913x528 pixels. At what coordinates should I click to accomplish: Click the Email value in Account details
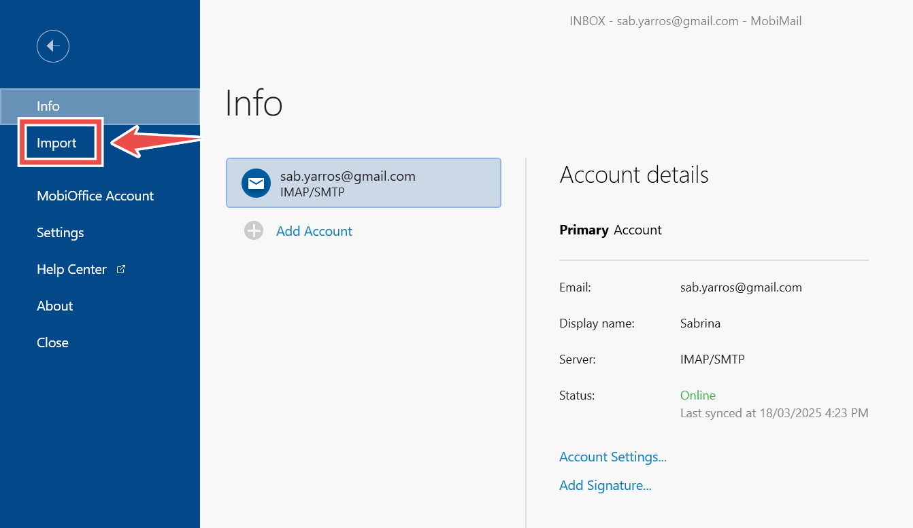pos(741,287)
